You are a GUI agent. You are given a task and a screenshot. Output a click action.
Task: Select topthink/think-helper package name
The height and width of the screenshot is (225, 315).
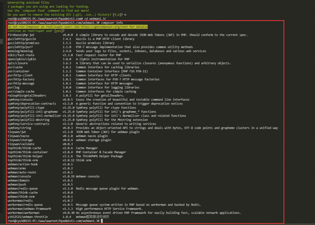click(25, 156)
